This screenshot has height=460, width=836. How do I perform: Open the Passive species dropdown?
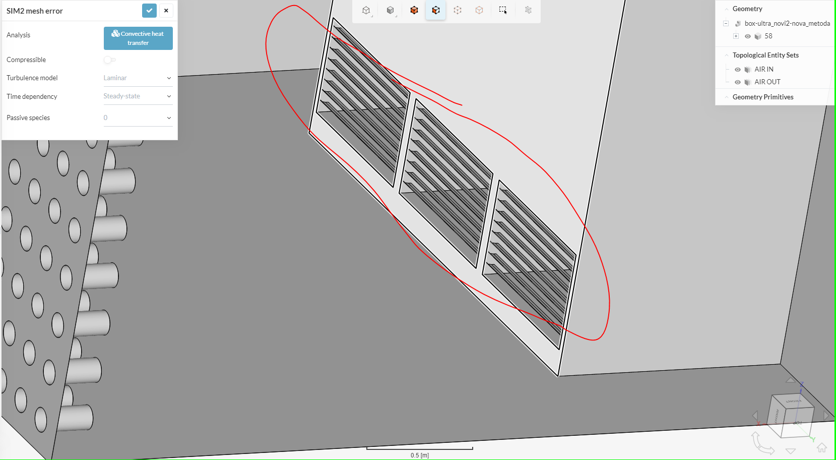[x=138, y=118]
